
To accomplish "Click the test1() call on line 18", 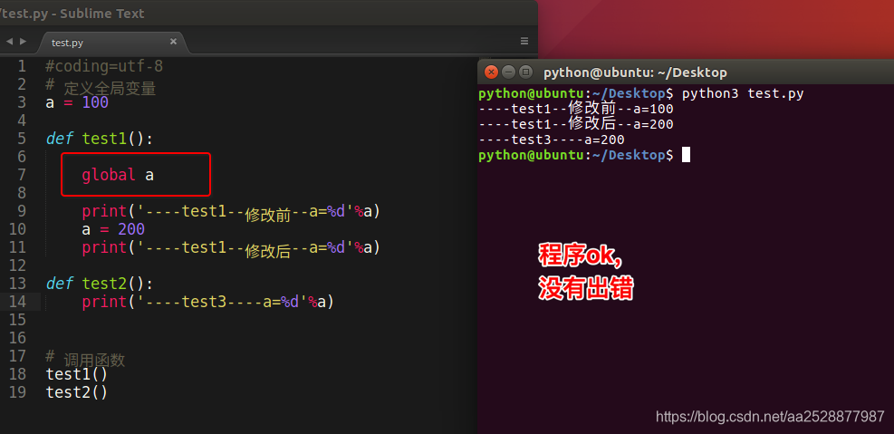I will tap(76, 375).
